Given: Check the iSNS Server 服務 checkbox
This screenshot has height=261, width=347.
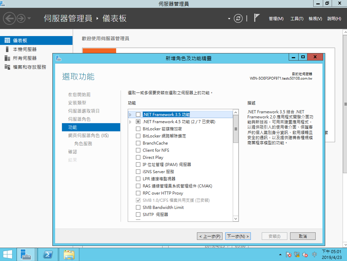Looking at the screenshot, I should click(138, 172).
